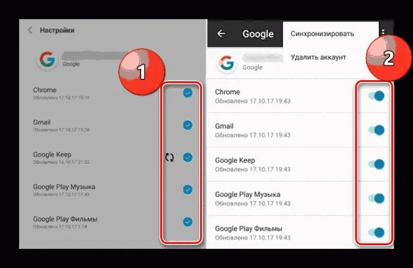413x268 pixels.
Task: Uncheck Google Play Музыка sync checkbox
Action: pyautogui.click(x=187, y=189)
